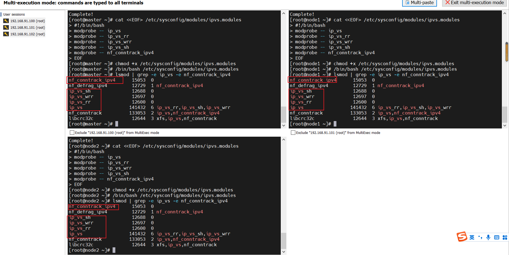Click ip_vs_wrr row in node1 terminal

pyautogui.click(x=333, y=97)
